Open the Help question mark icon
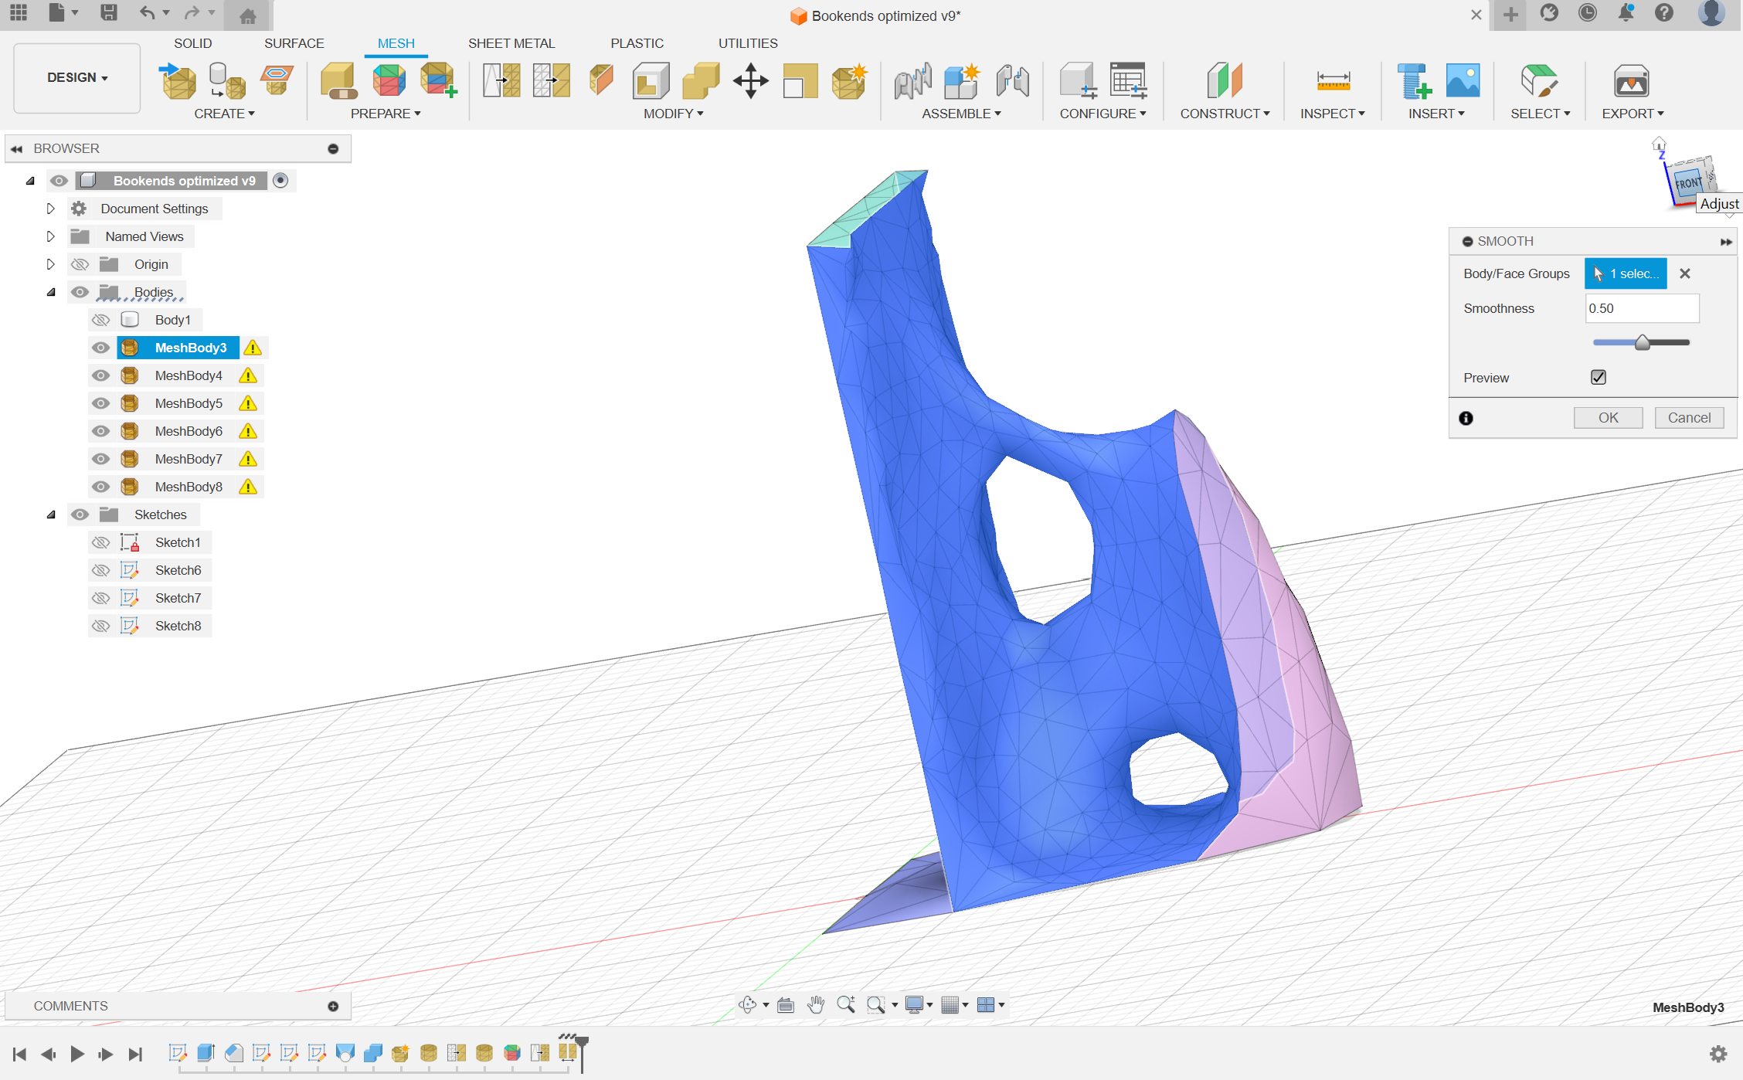This screenshot has width=1743, height=1080. pyautogui.click(x=1663, y=13)
